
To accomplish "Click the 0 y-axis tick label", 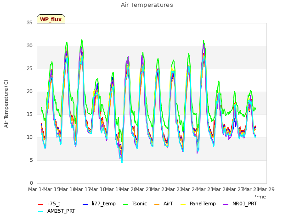I will 31,183.
